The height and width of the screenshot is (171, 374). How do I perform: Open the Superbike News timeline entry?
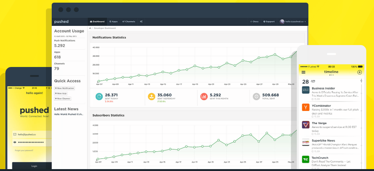330,146
